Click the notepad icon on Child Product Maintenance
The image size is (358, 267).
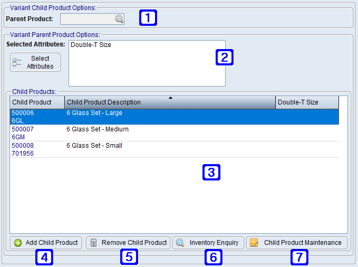click(x=254, y=243)
